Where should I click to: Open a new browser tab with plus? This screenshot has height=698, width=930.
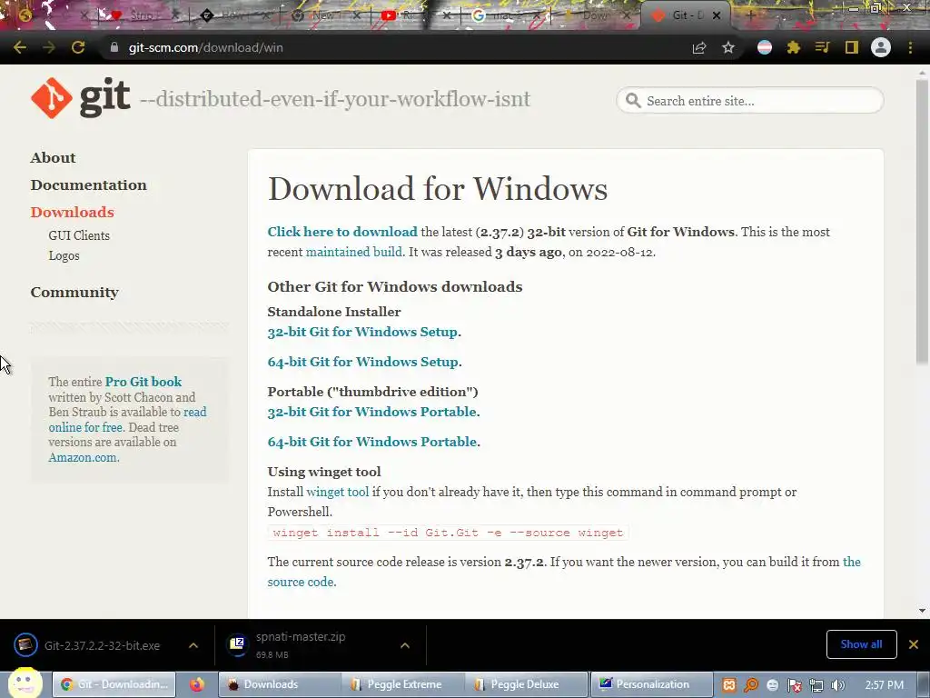click(750, 15)
